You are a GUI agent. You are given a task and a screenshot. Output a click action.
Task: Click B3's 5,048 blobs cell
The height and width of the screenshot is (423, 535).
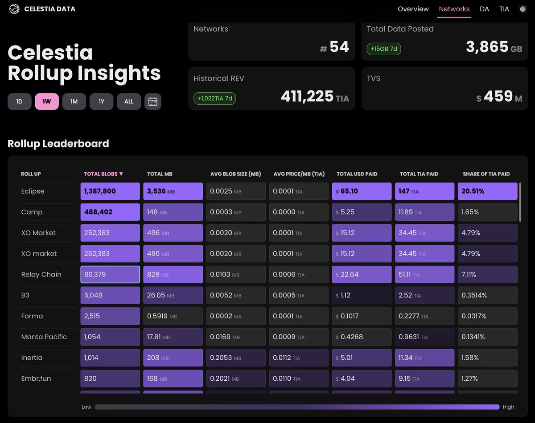tap(110, 295)
